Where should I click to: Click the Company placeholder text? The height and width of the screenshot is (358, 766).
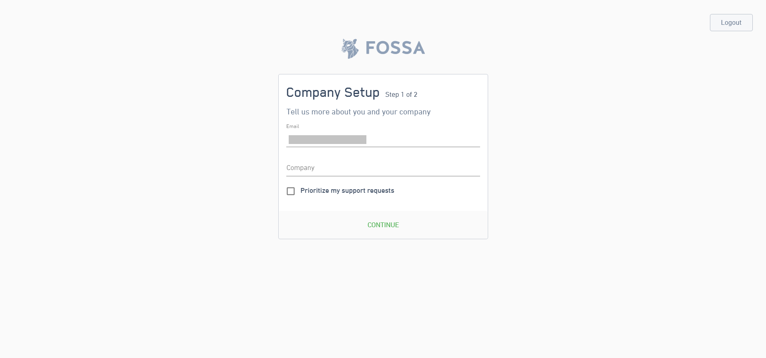tap(300, 168)
